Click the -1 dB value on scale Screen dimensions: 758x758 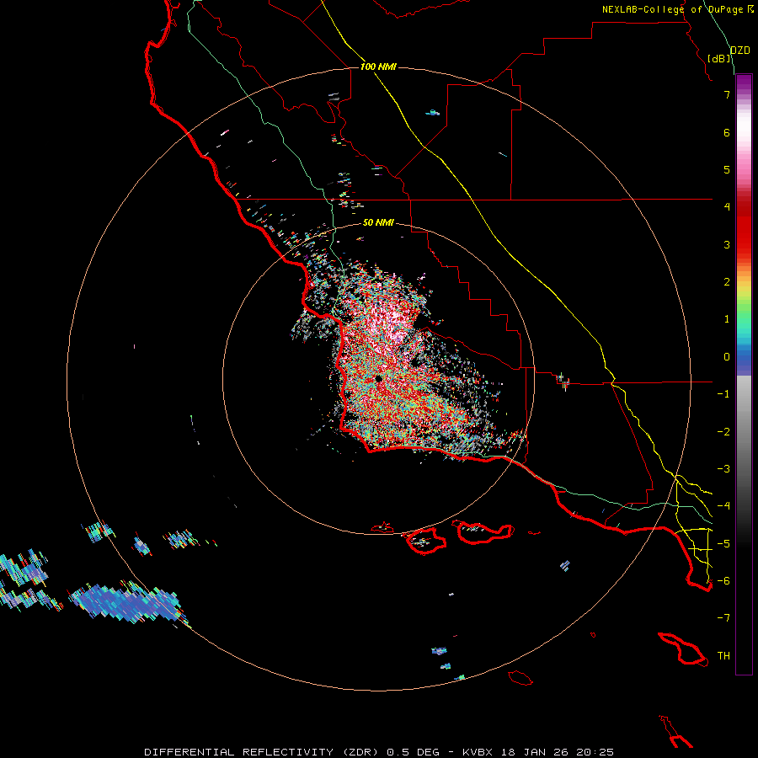point(723,394)
